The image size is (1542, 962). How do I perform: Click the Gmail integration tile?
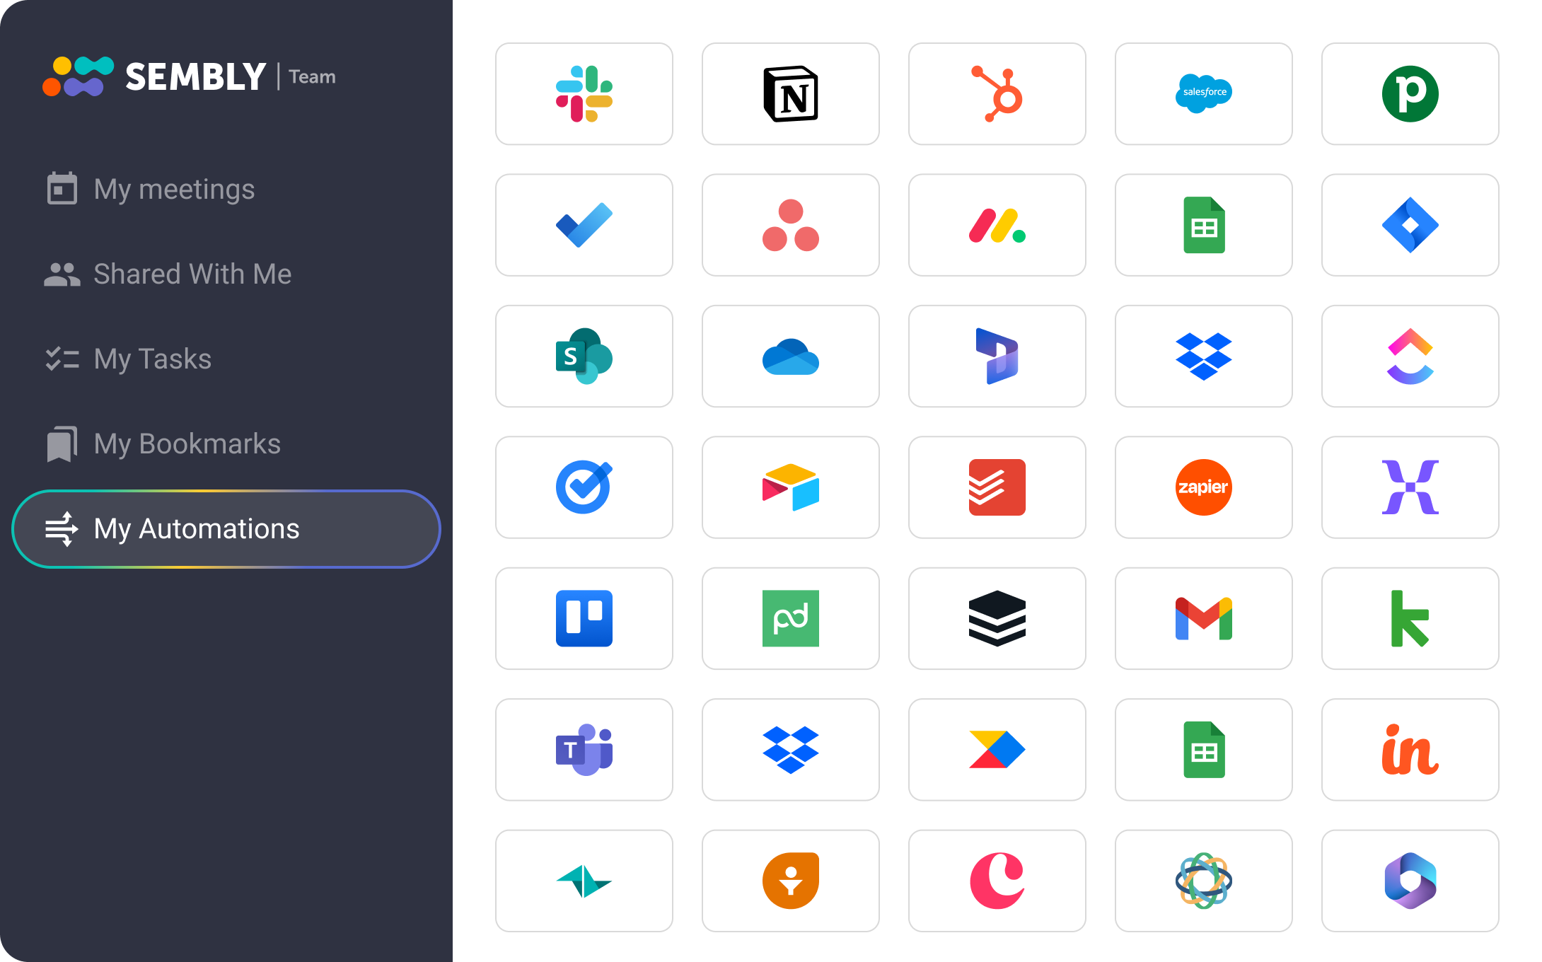click(x=1204, y=618)
